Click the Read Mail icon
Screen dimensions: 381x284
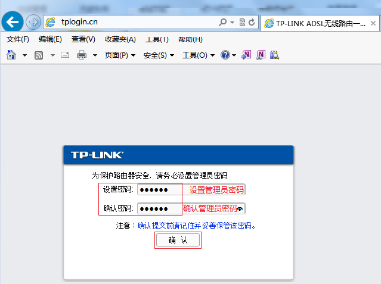pos(65,55)
